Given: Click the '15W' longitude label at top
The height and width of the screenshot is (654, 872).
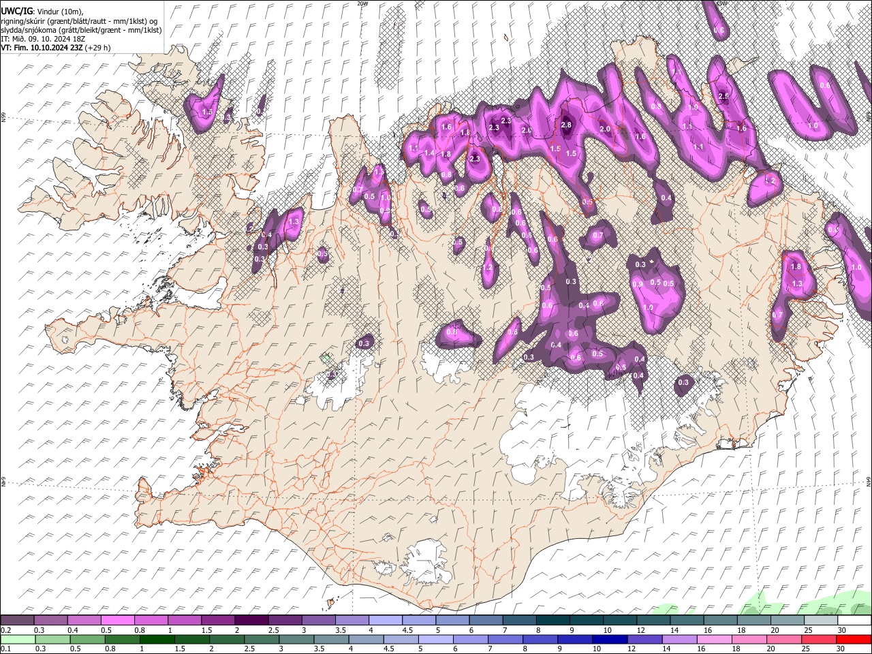Looking at the screenshot, I should (723, 3).
